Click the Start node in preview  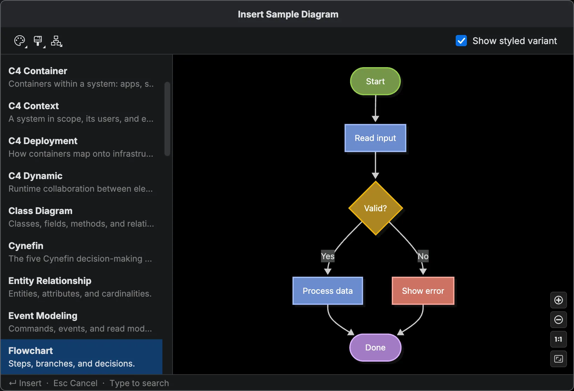coord(375,81)
